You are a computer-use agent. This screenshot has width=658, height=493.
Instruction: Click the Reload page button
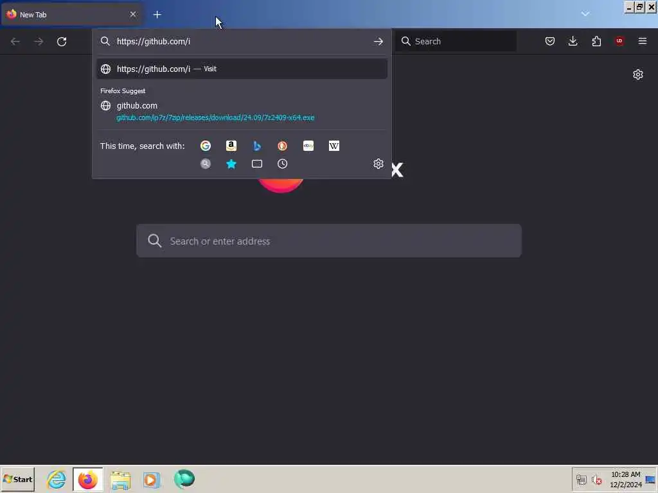pos(62,42)
